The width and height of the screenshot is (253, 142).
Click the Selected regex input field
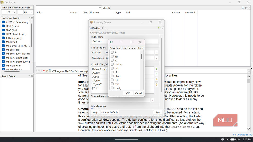[x=121, y=100]
